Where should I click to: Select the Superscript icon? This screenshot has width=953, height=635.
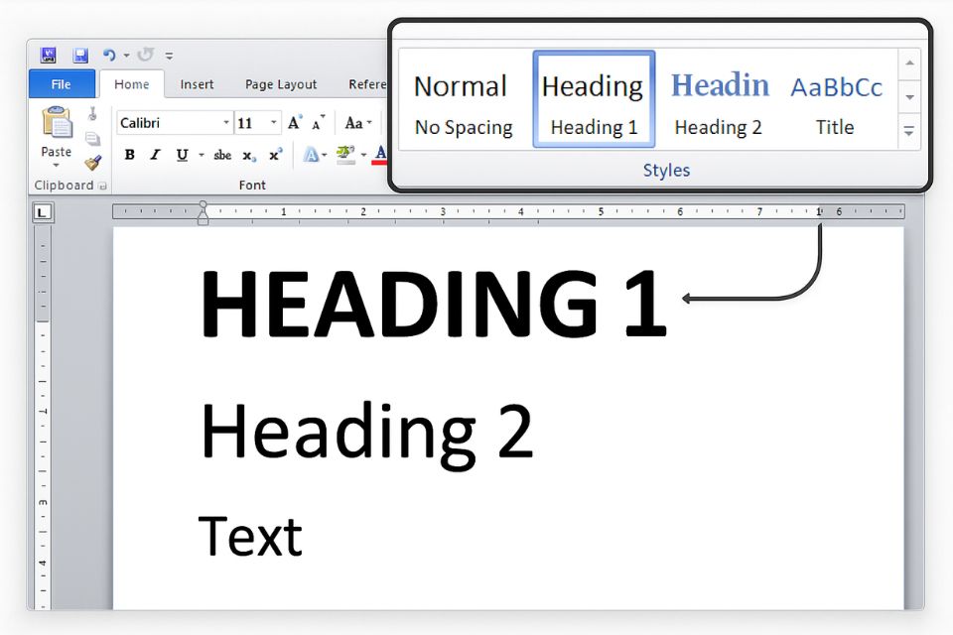tap(273, 154)
